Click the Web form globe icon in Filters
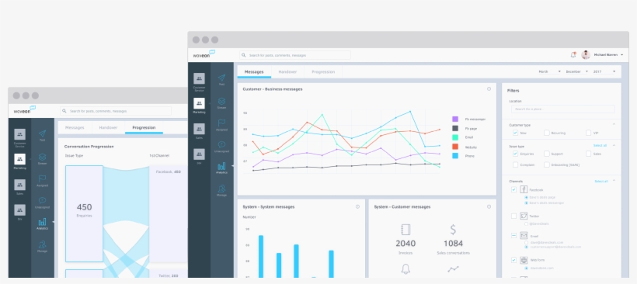 click(x=524, y=260)
